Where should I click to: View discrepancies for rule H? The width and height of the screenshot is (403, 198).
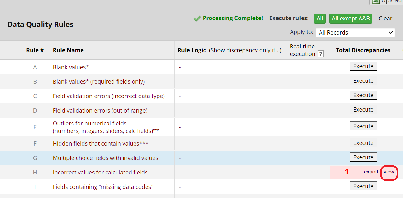coord(389,172)
